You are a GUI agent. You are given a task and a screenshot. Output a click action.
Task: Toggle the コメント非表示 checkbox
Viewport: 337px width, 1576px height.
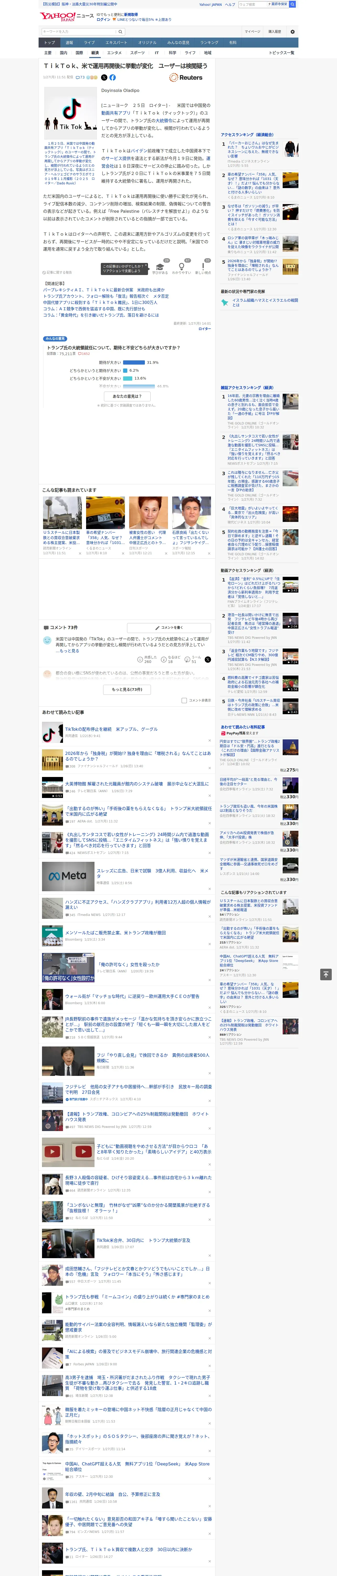184,701
